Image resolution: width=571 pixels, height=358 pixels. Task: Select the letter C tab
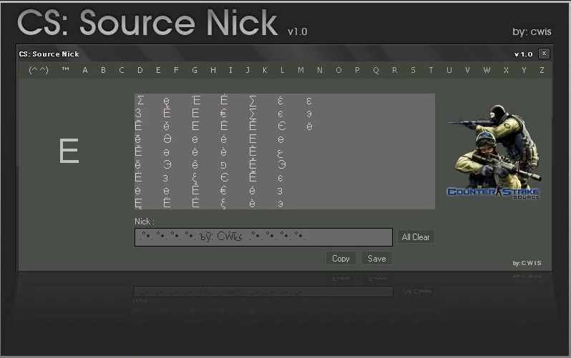(x=122, y=70)
